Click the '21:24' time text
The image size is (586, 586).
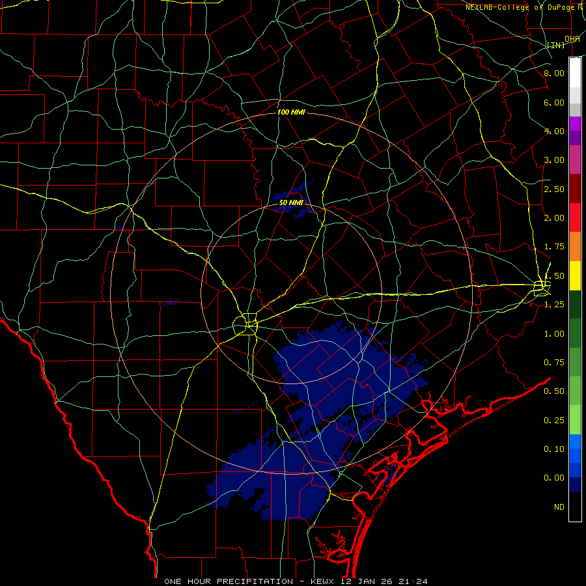pos(413,581)
